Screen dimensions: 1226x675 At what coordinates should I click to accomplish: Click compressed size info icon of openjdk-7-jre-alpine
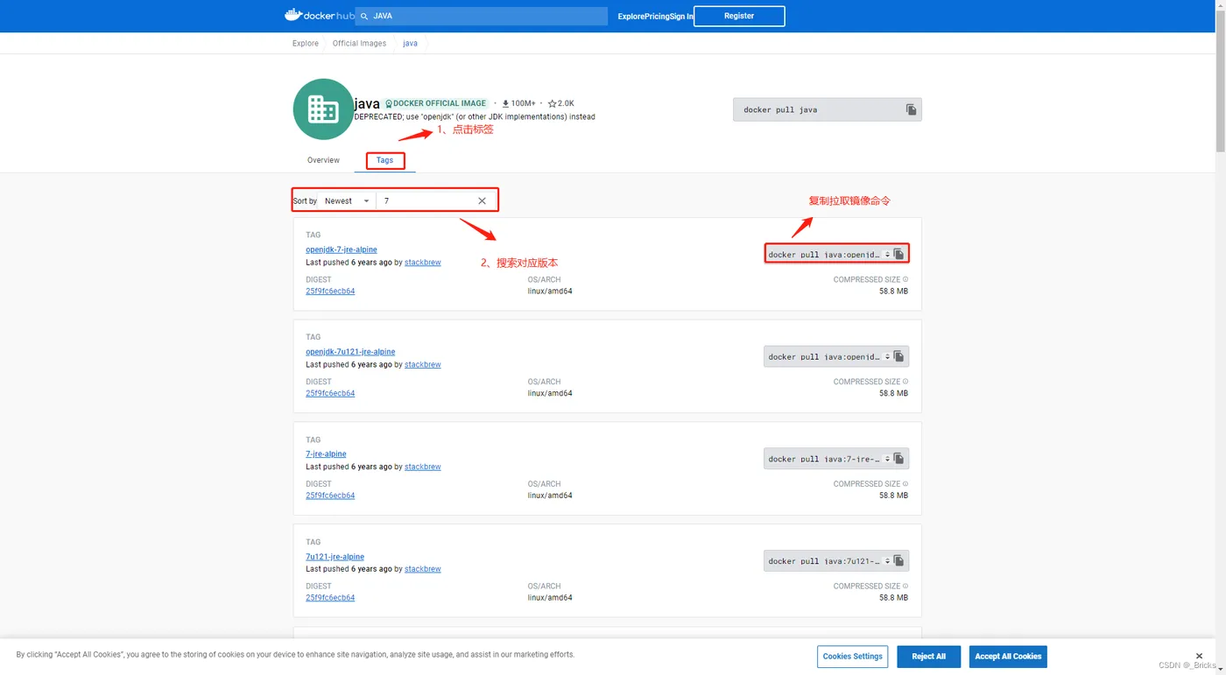click(905, 279)
